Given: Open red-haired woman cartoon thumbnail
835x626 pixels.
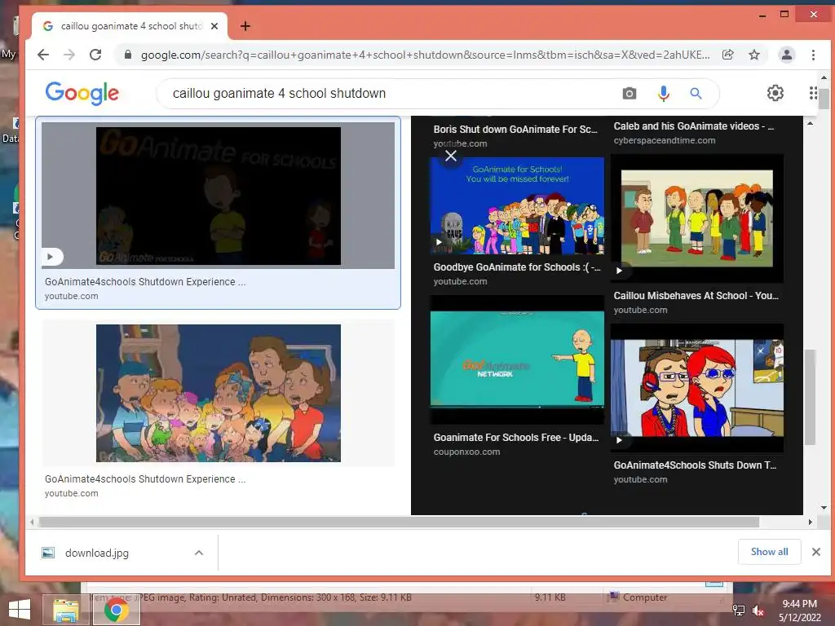Looking at the screenshot, I should [696, 388].
